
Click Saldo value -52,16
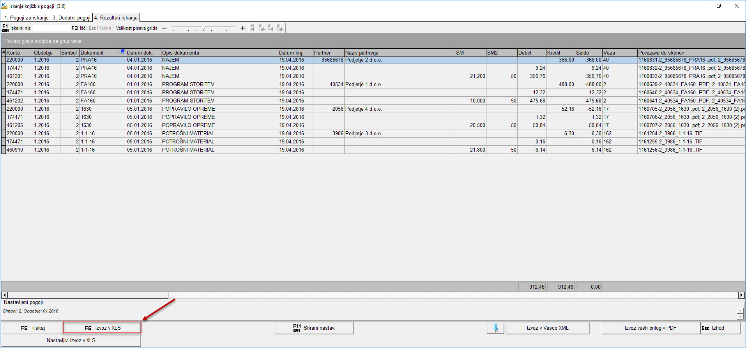[x=589, y=109]
